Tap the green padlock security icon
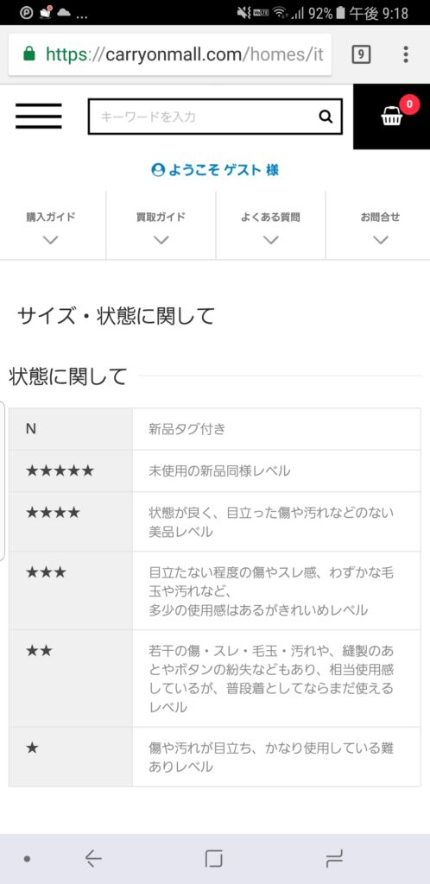The image size is (430, 884). click(x=28, y=54)
